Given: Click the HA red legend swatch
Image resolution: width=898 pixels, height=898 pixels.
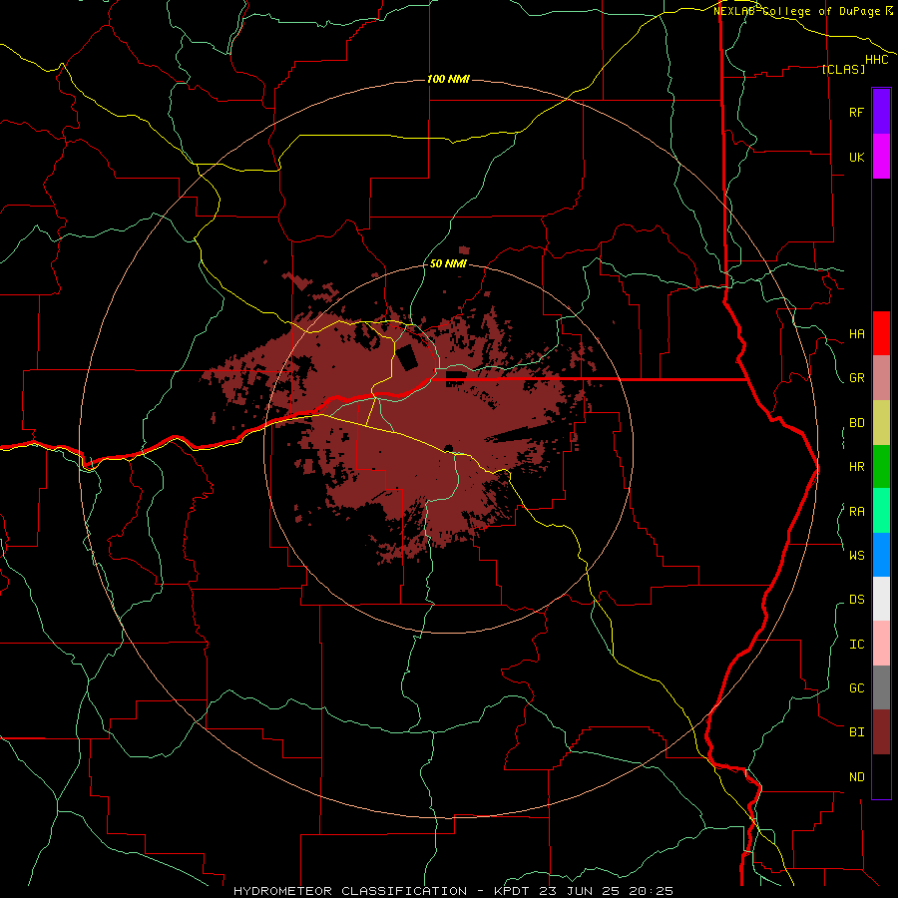Looking at the screenshot, I should 881,333.
